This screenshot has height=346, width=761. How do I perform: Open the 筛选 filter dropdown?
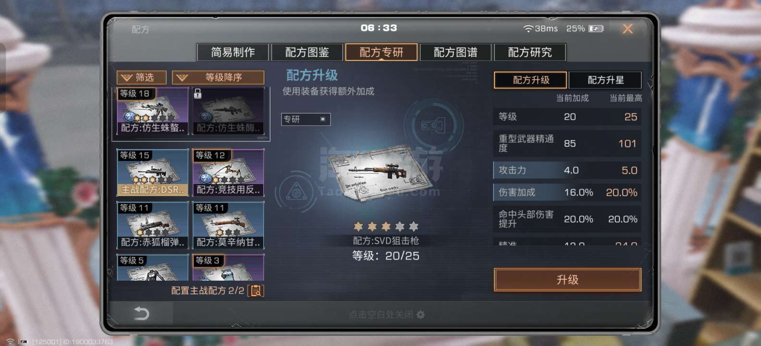tap(142, 77)
